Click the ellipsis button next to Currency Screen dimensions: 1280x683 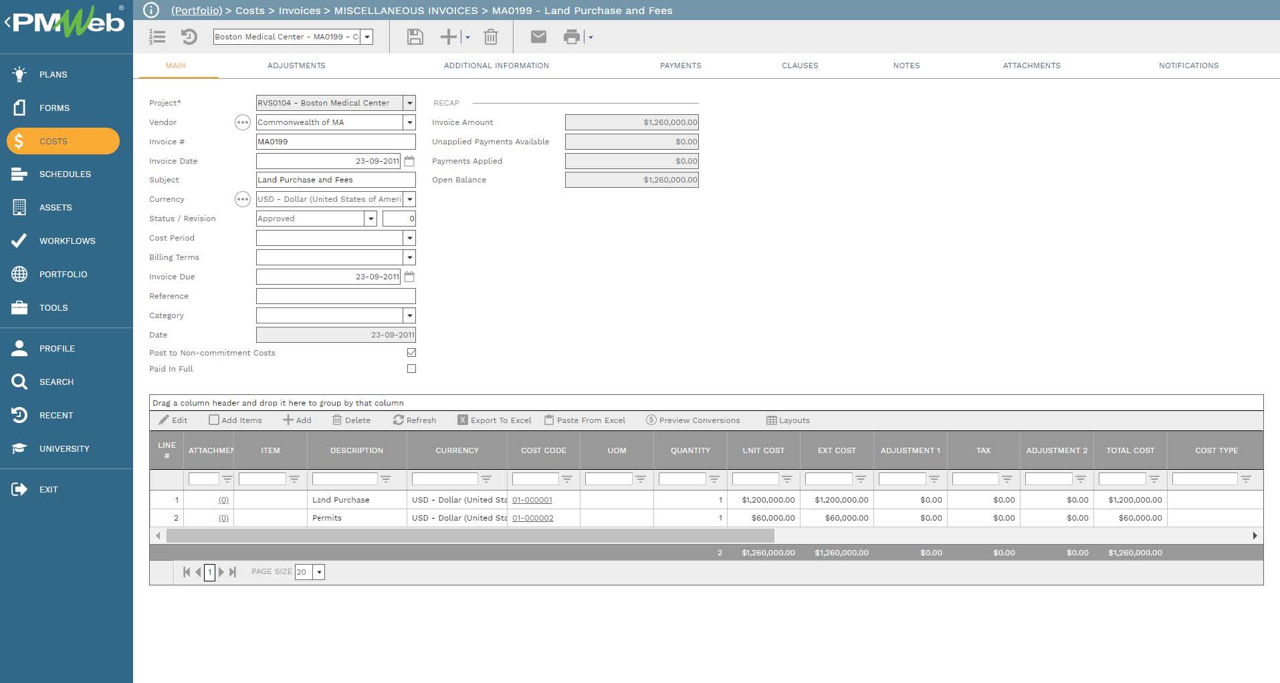[x=242, y=199]
